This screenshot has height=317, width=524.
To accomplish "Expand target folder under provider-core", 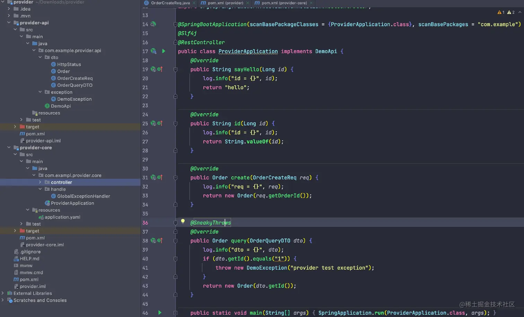I will point(15,230).
